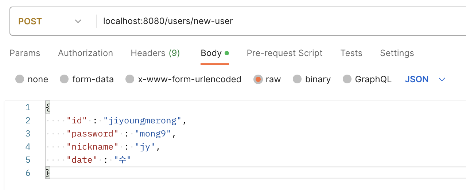Open the Authorization tab
466x190 pixels.
tap(85, 53)
